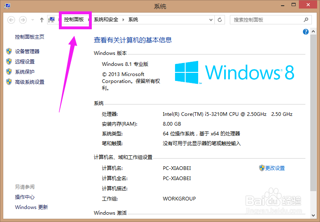Select 系统 in the breadcrumb
This screenshot has height=222, width=320.
tap(133, 20)
